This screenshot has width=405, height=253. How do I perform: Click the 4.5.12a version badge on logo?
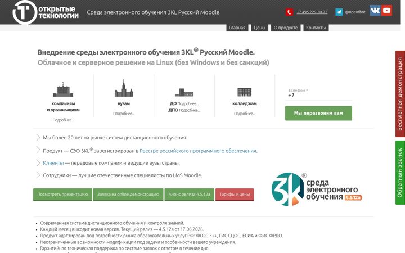(x=353, y=198)
